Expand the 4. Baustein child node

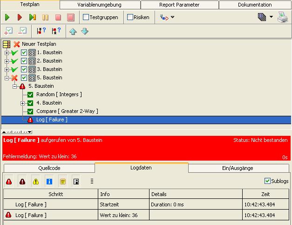(22, 103)
